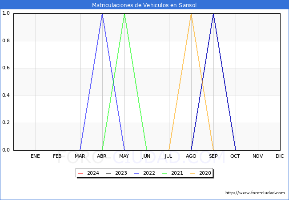This screenshot has width=289, height=200.
Task: Open the foro-ciudad.com URL link
Action: (x=255, y=193)
